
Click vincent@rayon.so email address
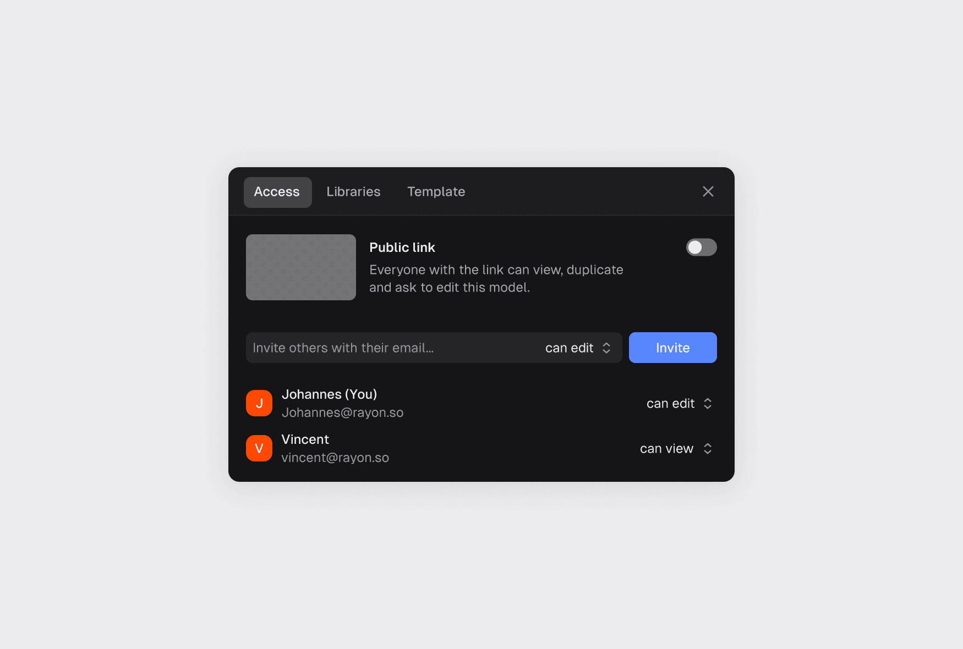(335, 458)
